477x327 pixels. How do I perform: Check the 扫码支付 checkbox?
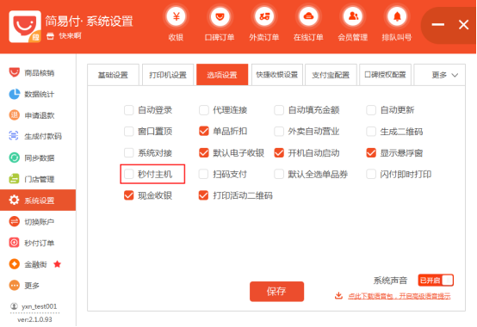coord(203,174)
